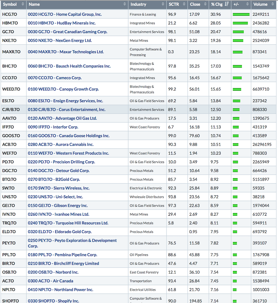Open Sierra Wireless, Inc. link
This screenshot has height=303, width=278.
pos(59,188)
